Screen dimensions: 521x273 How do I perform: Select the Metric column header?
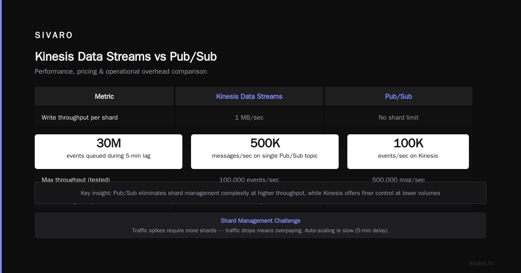coord(104,96)
